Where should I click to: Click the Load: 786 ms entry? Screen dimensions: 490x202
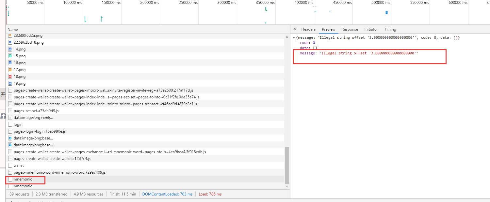pyautogui.click(x=210, y=194)
